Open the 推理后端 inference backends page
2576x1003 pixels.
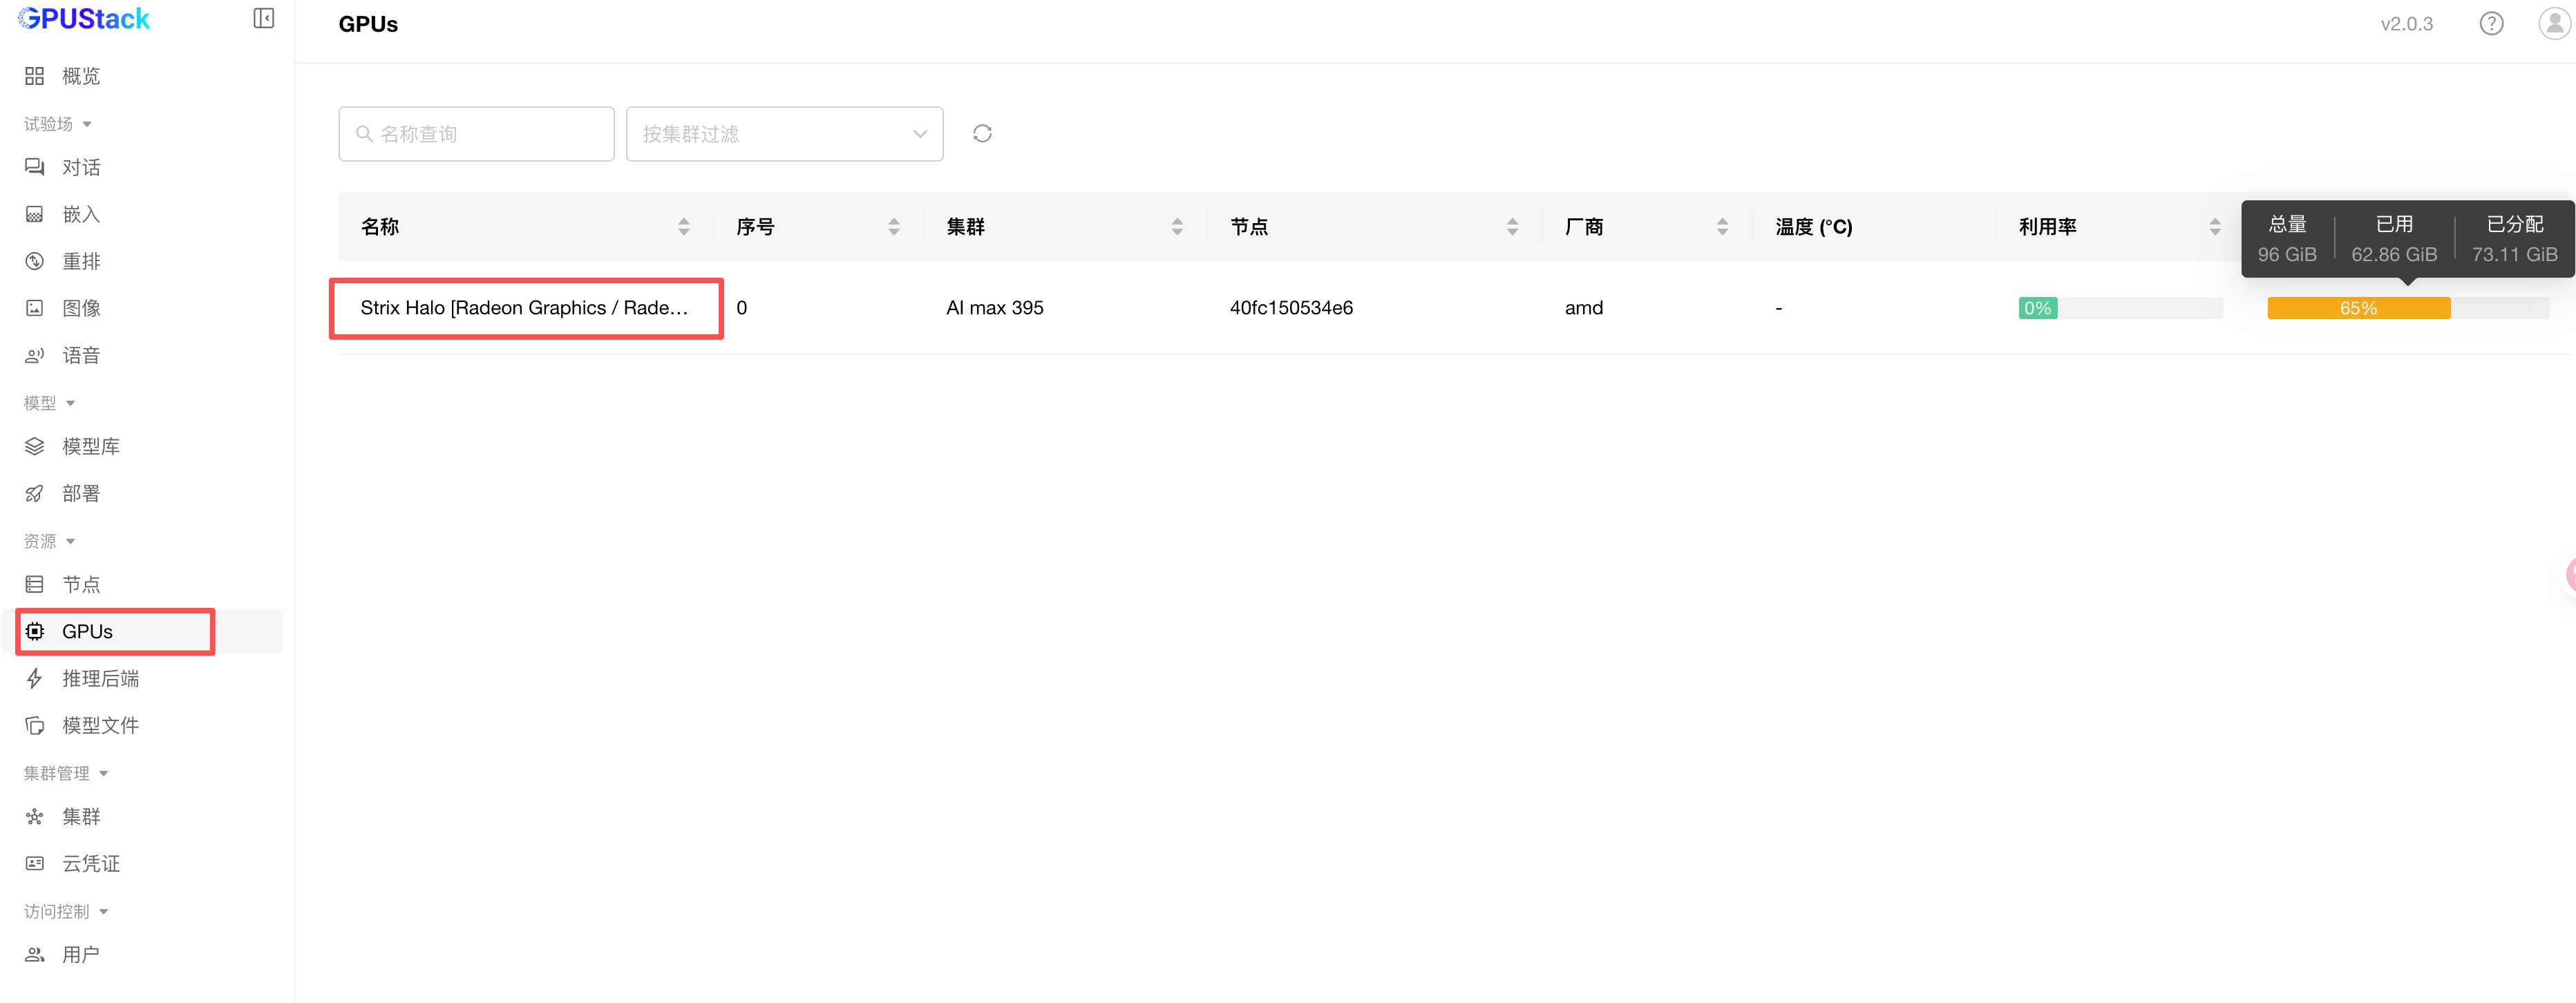[x=100, y=678]
